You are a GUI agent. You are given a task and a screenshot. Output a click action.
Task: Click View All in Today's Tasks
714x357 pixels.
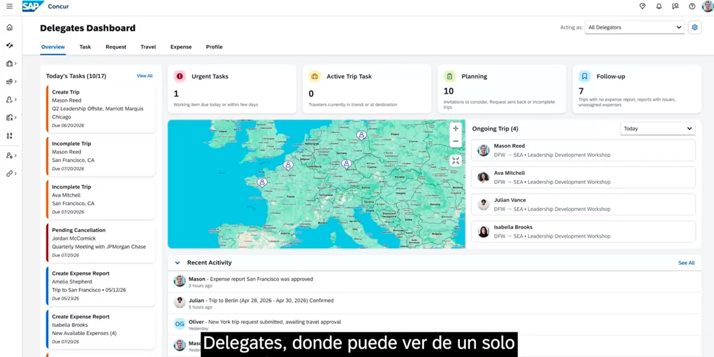145,76
